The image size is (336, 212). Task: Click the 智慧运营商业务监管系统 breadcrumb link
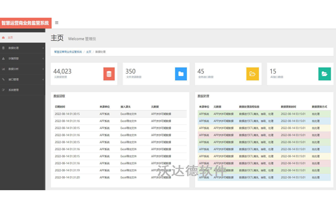pyautogui.click(x=68, y=52)
